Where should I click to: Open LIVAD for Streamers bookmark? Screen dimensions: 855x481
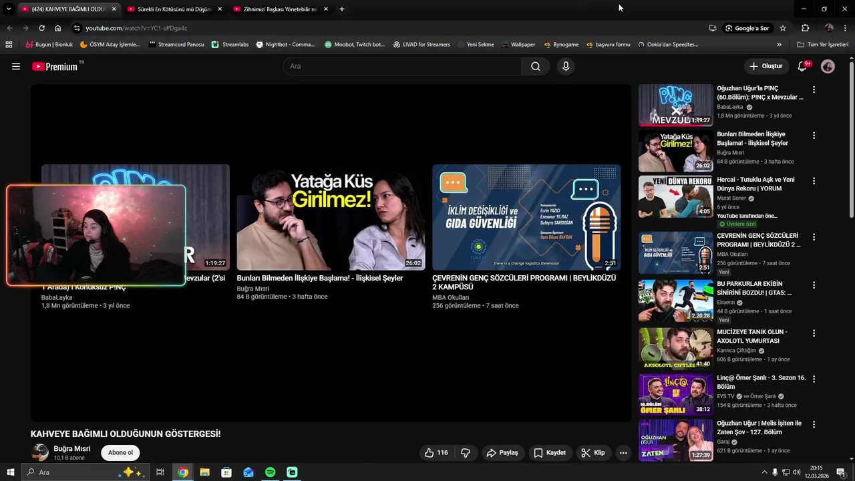coord(421,45)
